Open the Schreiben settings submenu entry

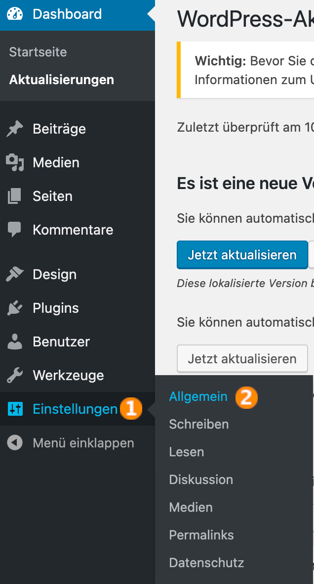(199, 424)
